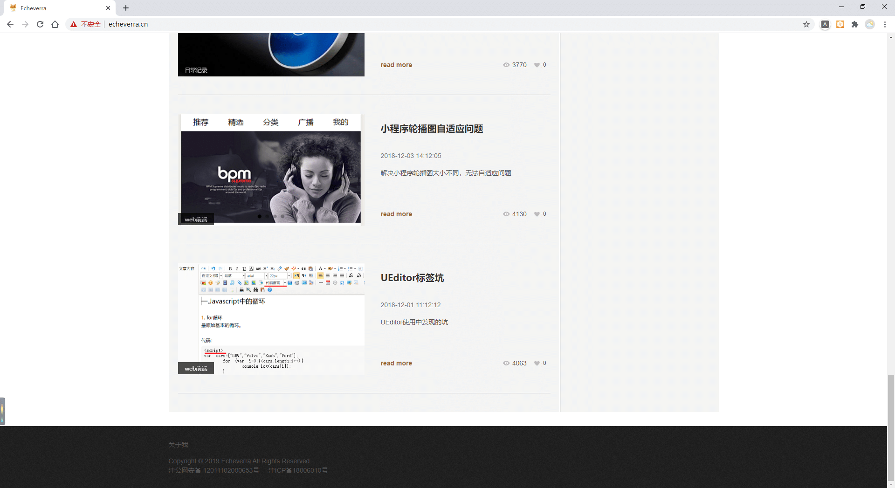Click the home icon in the browser toolbar
The height and width of the screenshot is (488, 895).
[x=55, y=24]
